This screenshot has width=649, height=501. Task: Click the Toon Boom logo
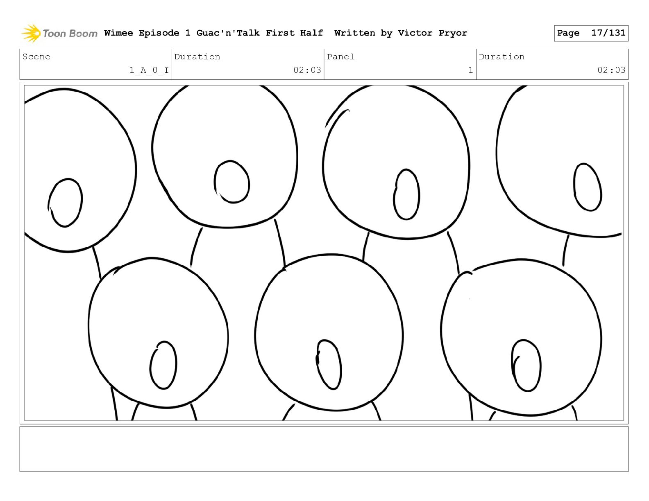[x=59, y=33]
